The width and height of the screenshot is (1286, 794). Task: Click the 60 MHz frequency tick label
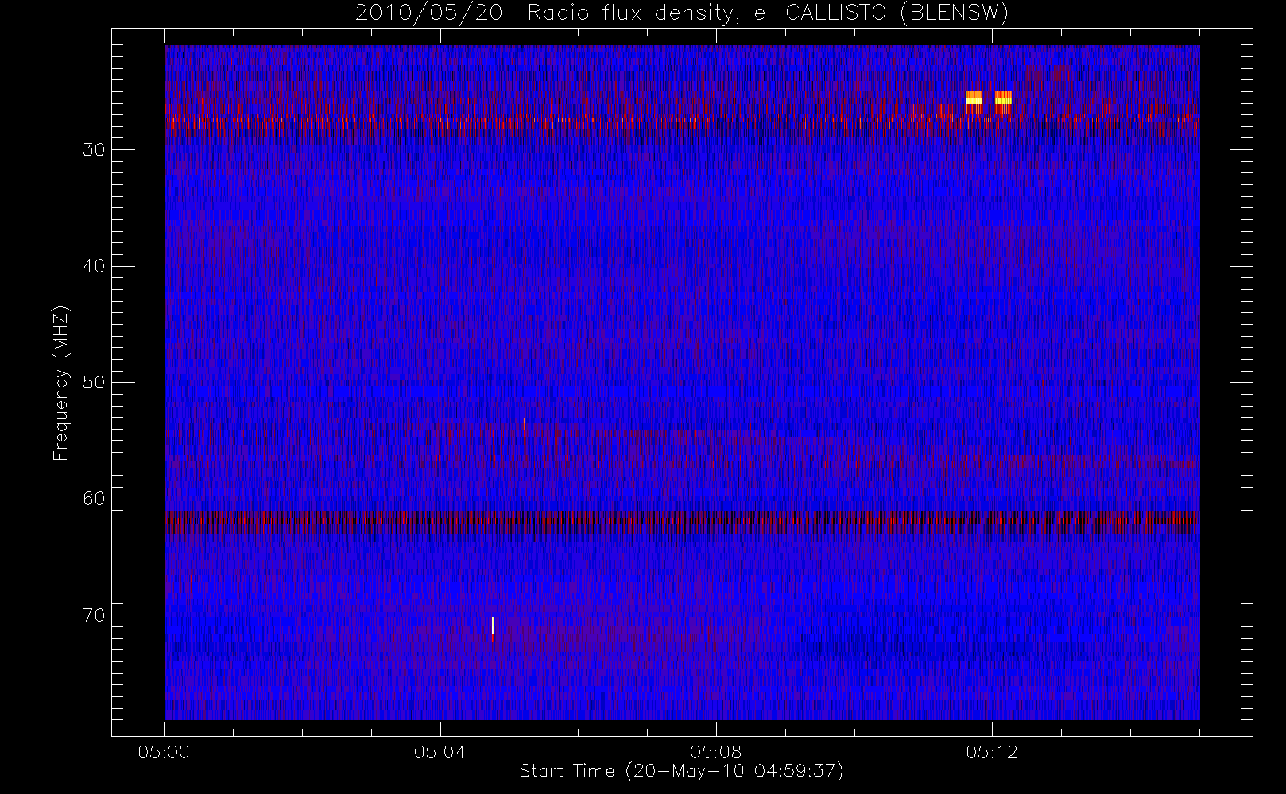point(94,499)
